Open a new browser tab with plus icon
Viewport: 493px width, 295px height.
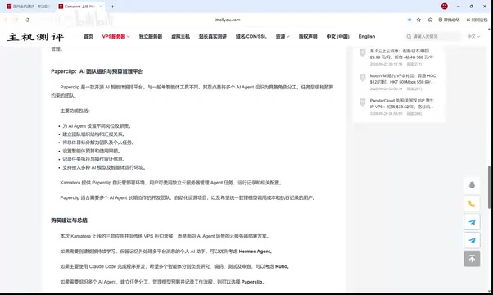pos(112,7)
